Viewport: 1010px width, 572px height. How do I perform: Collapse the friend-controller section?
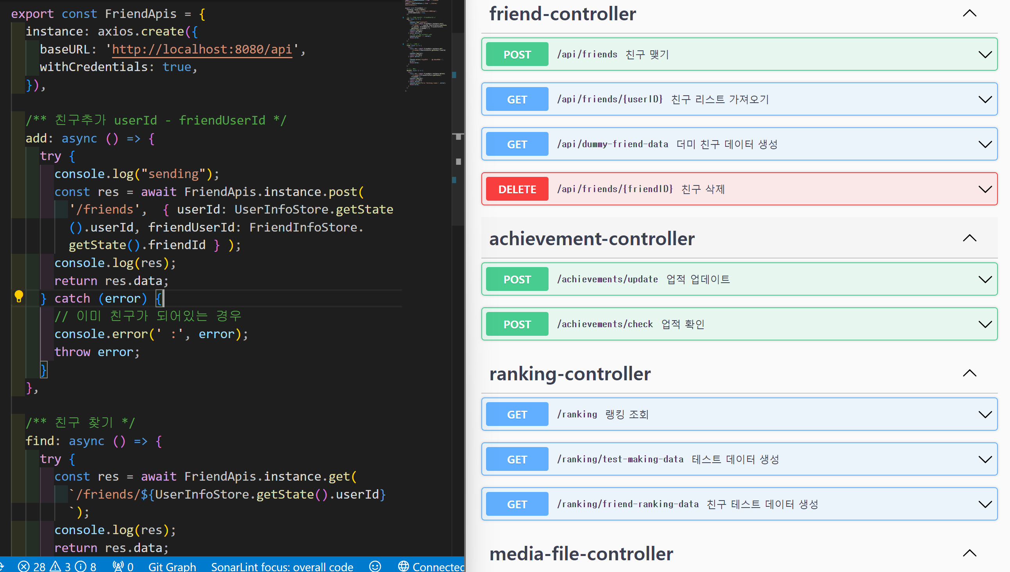tap(969, 13)
